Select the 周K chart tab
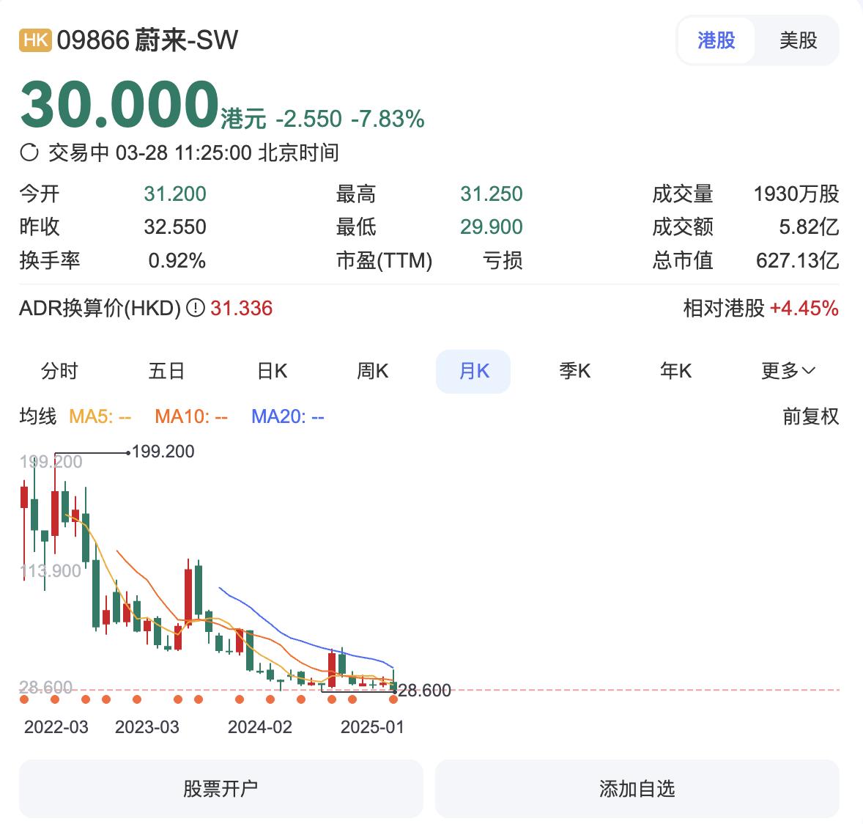Screen dimensions: 863x824 click(373, 371)
